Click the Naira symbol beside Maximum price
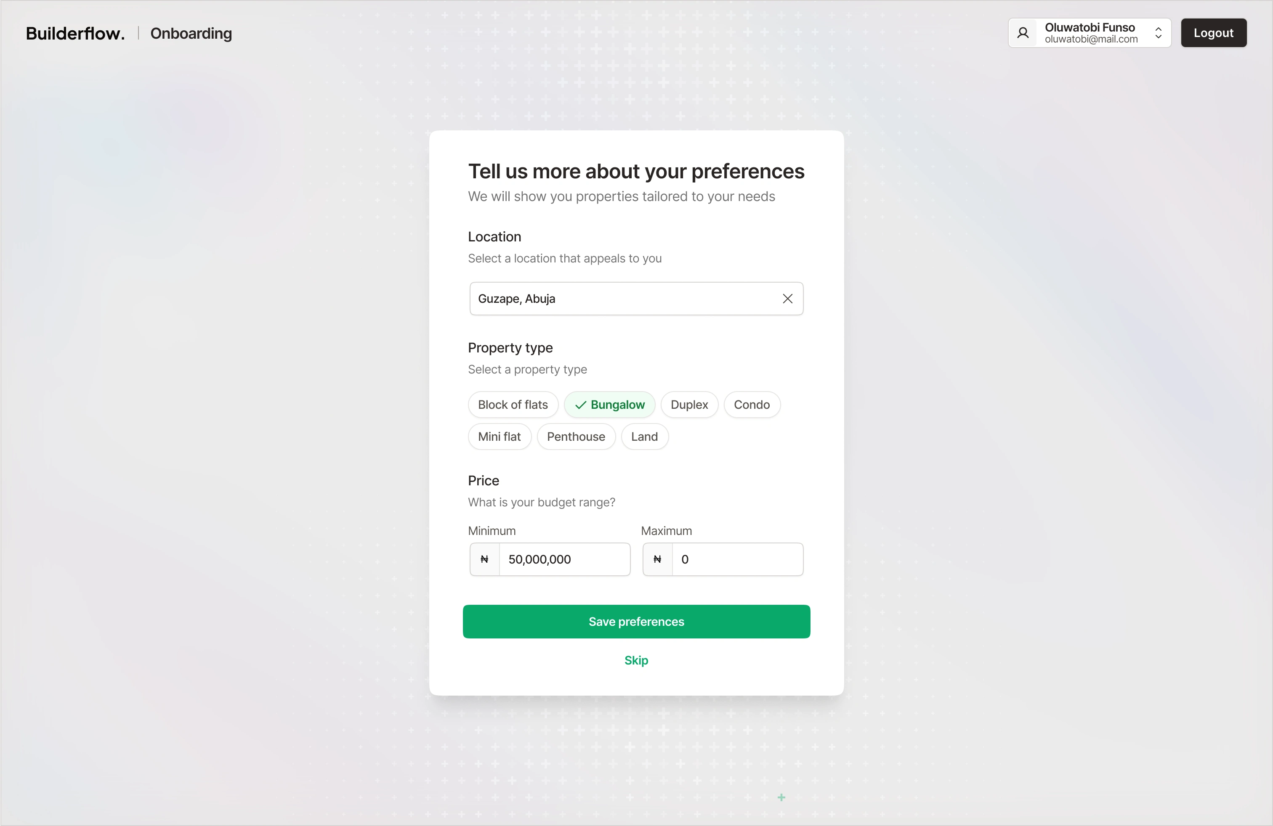Screen dimensions: 1273x826 coord(657,559)
